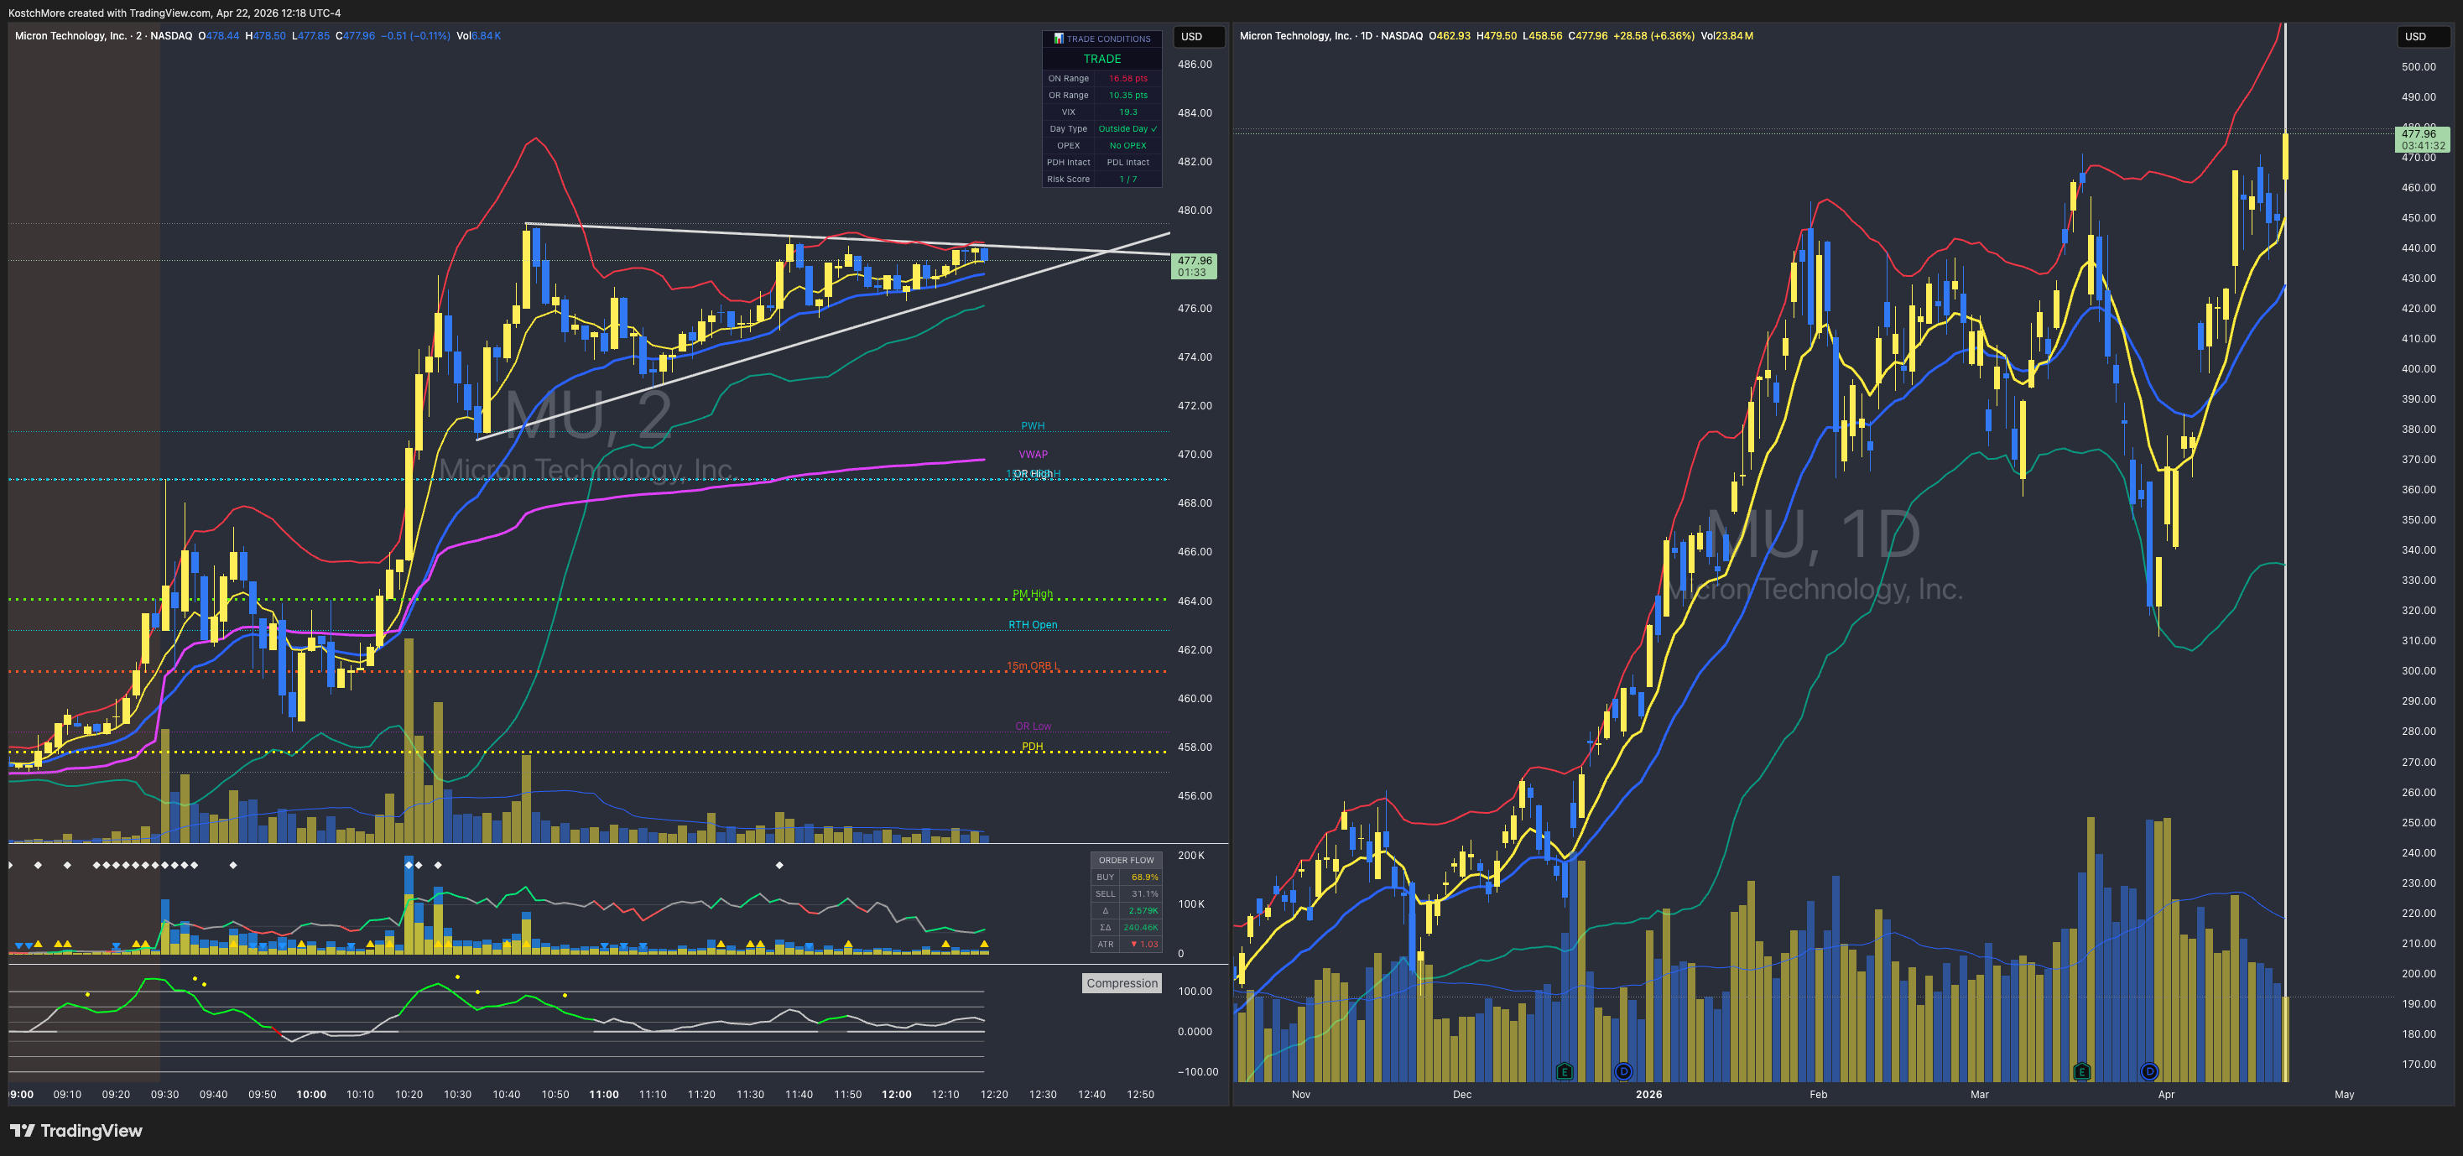The height and width of the screenshot is (1156, 2463).
Task: Click the green TRADE status in Trade Conditions
Action: [1101, 60]
